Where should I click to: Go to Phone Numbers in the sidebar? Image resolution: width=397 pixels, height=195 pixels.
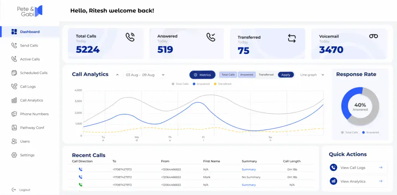point(34,114)
